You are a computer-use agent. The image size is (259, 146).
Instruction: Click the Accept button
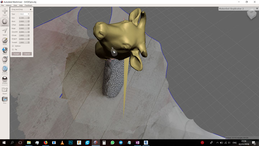[16, 54]
